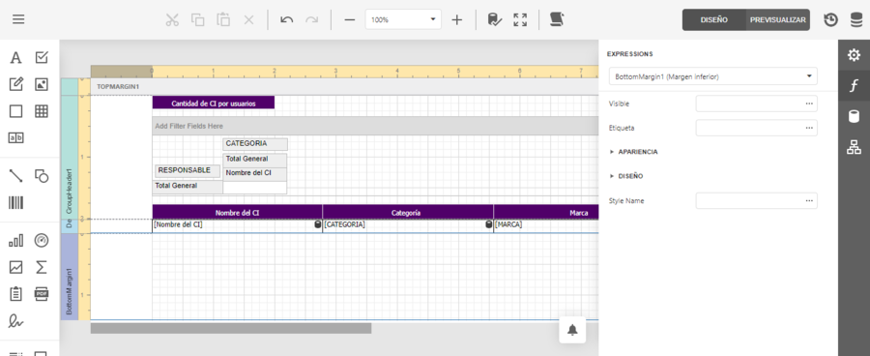Open the BottomMargin1 element dropdown
Image resolution: width=870 pixels, height=356 pixels.
713,76
